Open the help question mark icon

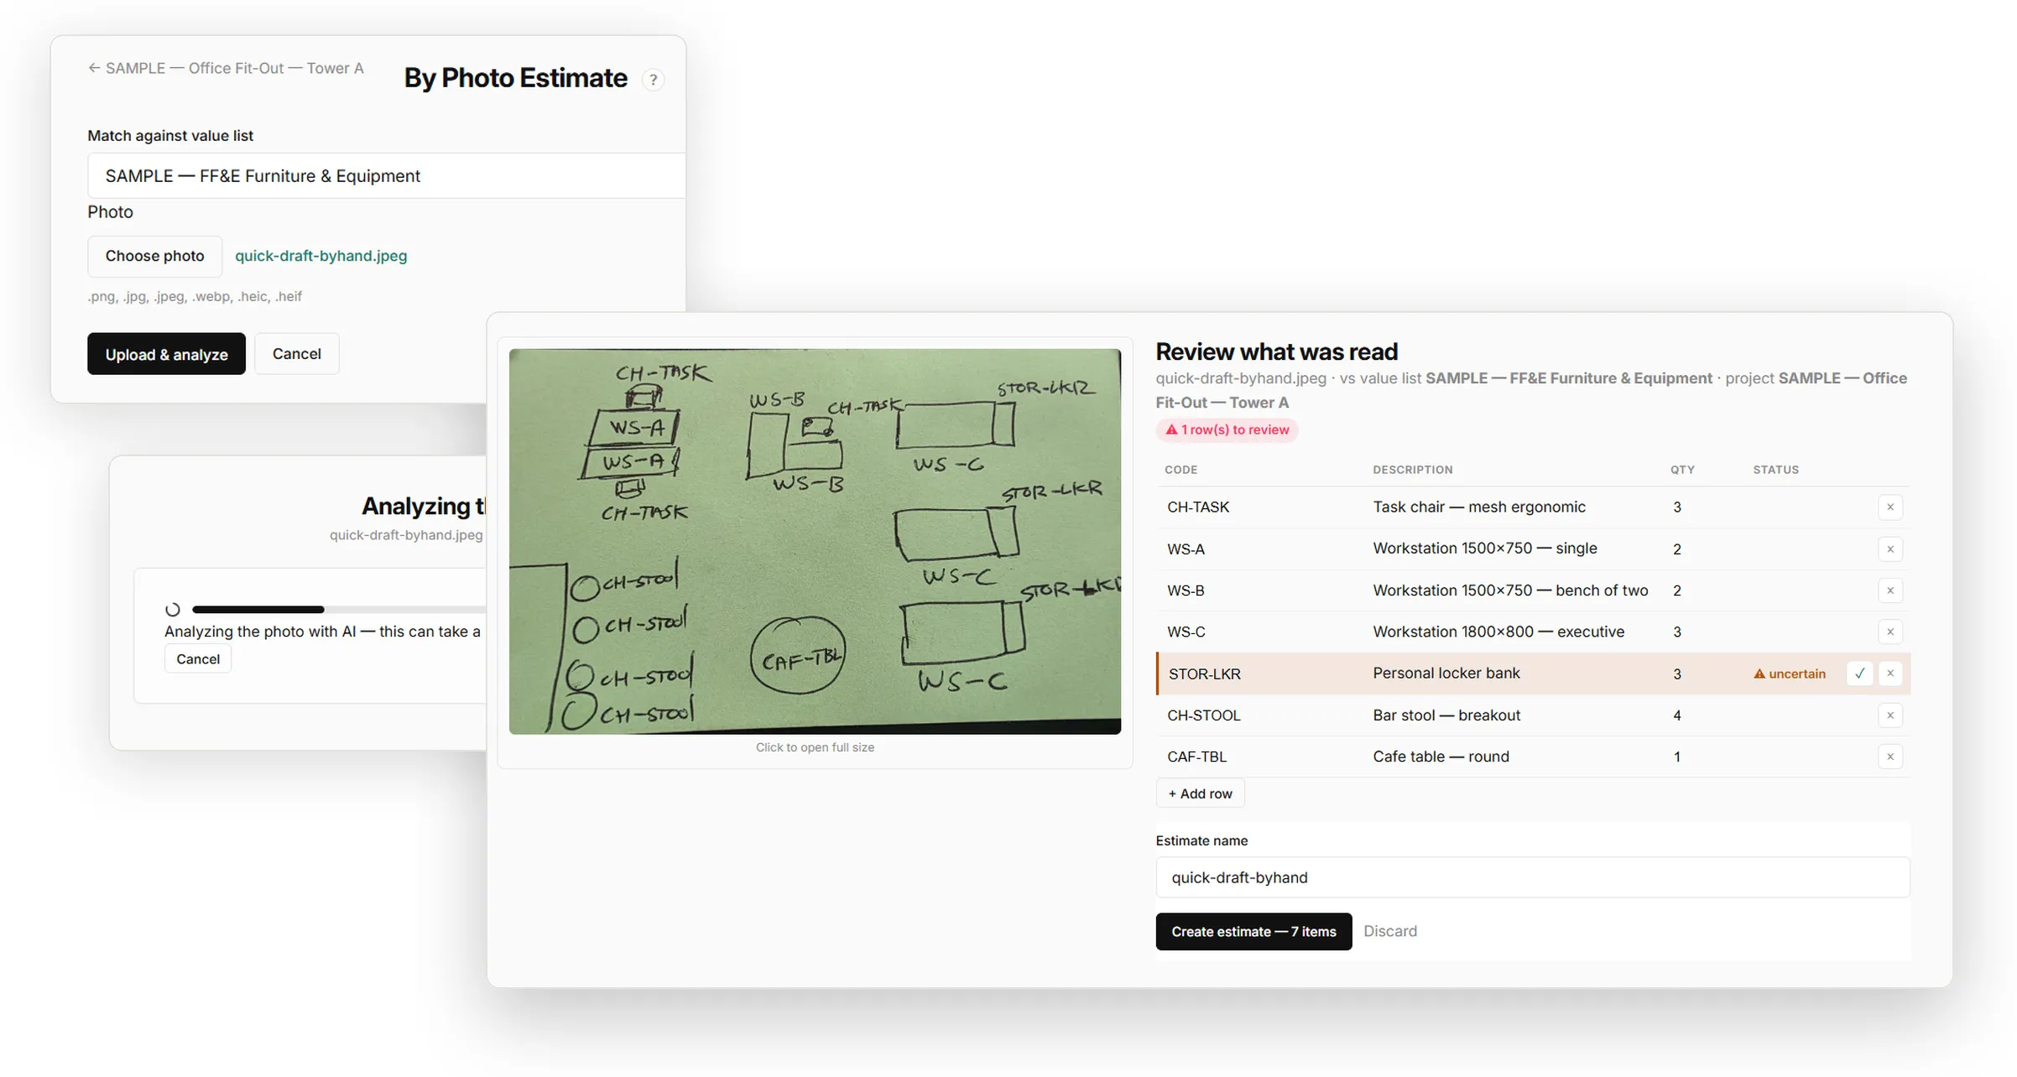point(653,80)
